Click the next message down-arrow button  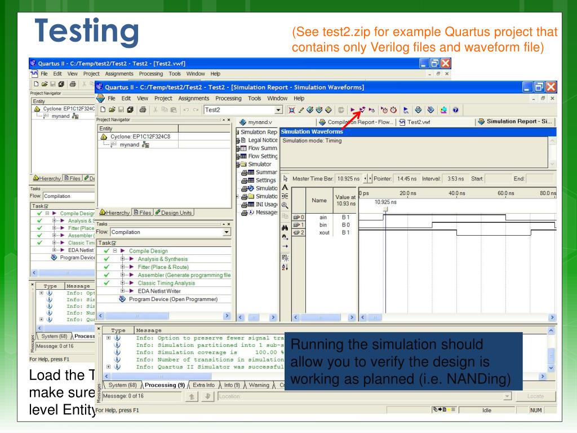click(207, 396)
